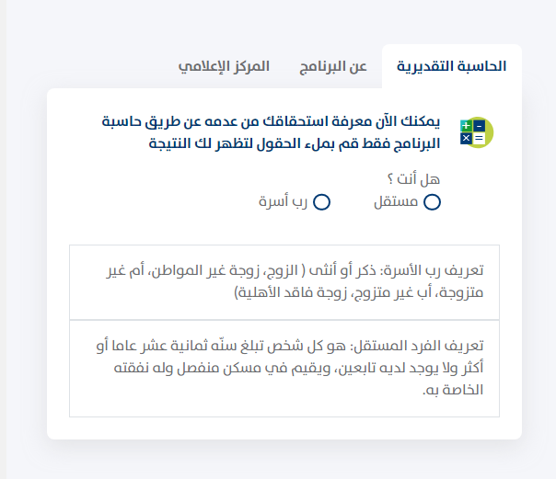556x479 pixels.
Task: Click the heading line starting البرنامج فقط قم
Action: (x=293, y=143)
